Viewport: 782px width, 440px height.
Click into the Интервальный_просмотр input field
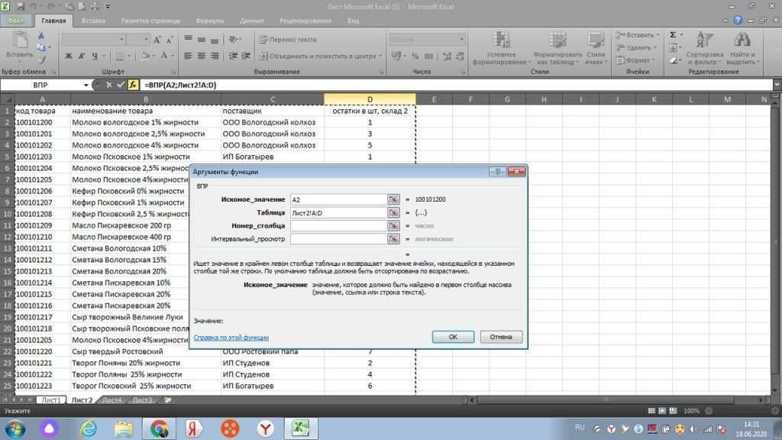tap(338, 239)
